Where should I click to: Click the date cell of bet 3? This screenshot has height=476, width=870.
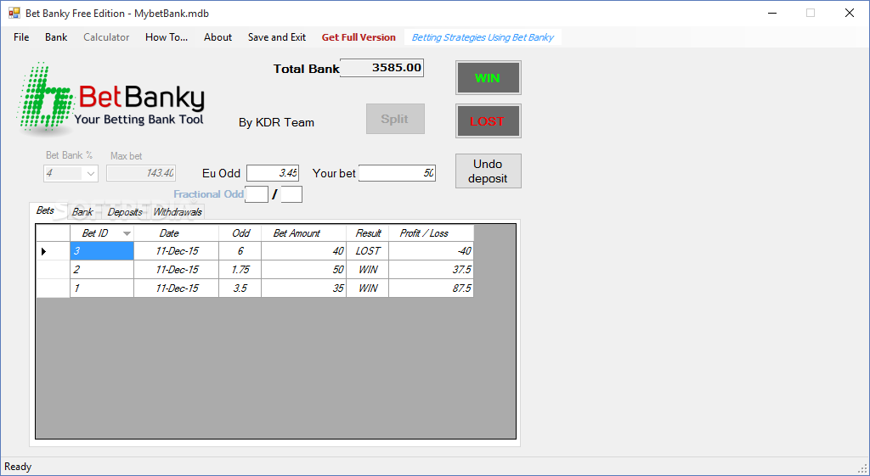pyautogui.click(x=176, y=251)
